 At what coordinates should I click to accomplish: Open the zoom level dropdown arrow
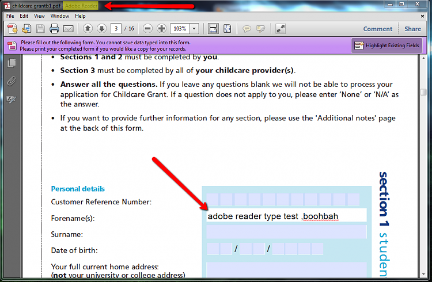coord(194,29)
